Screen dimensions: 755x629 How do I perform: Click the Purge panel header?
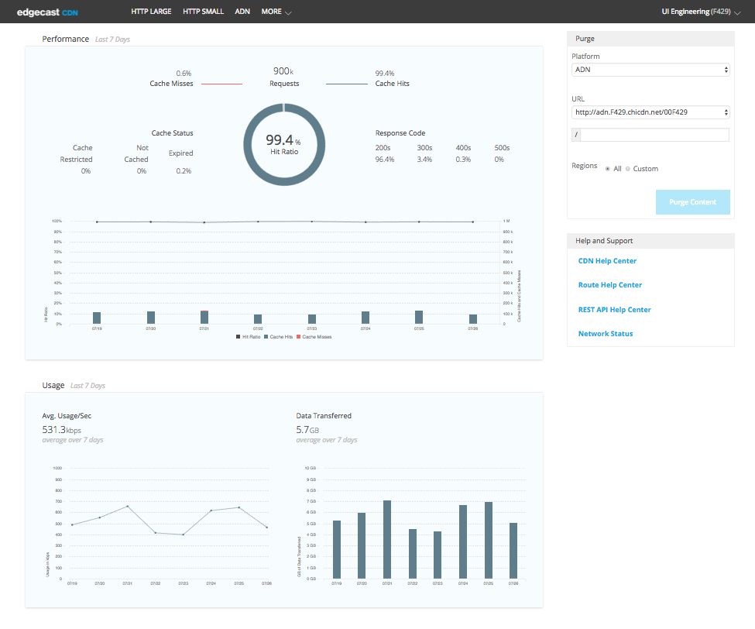coord(650,39)
